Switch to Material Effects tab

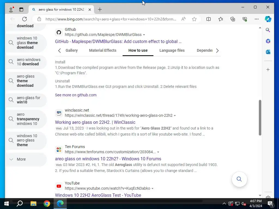(x=103, y=50)
